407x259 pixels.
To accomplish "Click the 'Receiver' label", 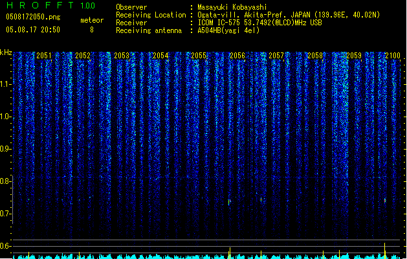I will pos(131,23).
